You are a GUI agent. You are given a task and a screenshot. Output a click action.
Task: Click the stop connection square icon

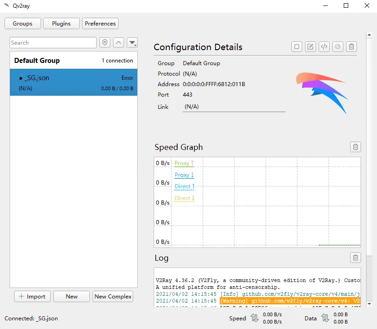click(x=297, y=46)
